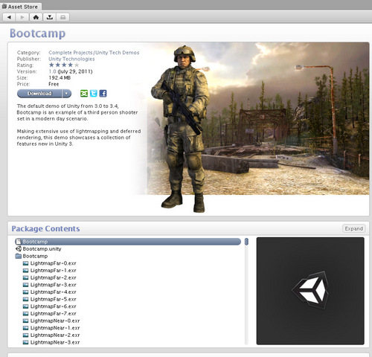Select LightmapFar-3.exr file

53,285
